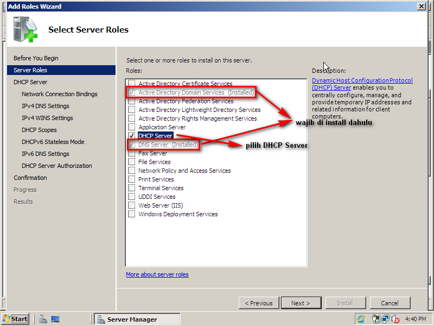This screenshot has width=434, height=326.
Task: Click the Show Desktop quick launch icon
Action: (55, 319)
